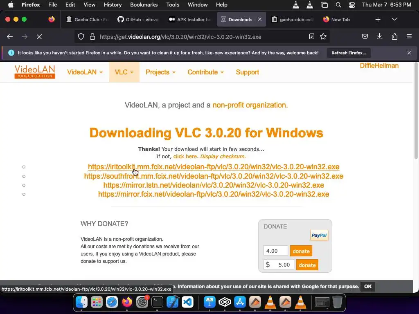The image size is (419, 314).
Task: Open the non-profit organization link
Action: (250, 105)
